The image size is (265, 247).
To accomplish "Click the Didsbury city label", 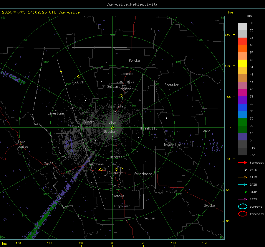I will pos(111,132).
